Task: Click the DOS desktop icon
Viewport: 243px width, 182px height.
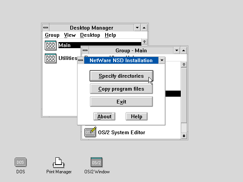Action: point(21,162)
